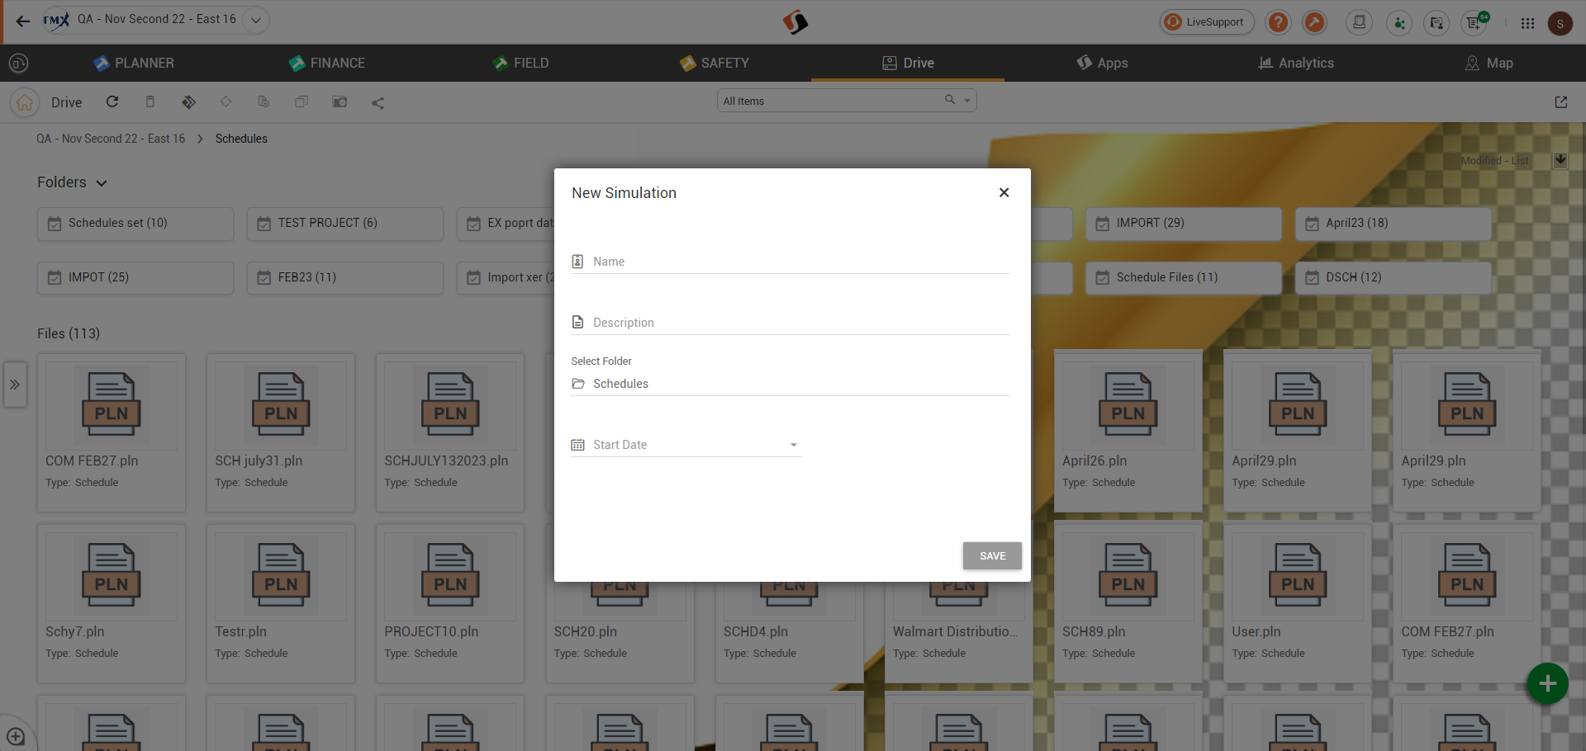Save the new simulation
Image resolution: width=1586 pixels, height=751 pixels.
(x=992, y=556)
